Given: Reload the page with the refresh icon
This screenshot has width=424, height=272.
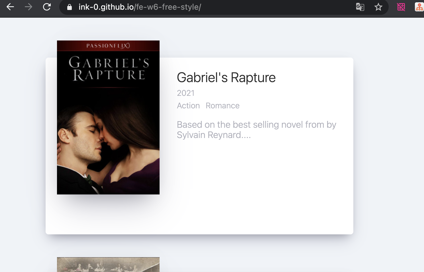Looking at the screenshot, I should [47, 7].
